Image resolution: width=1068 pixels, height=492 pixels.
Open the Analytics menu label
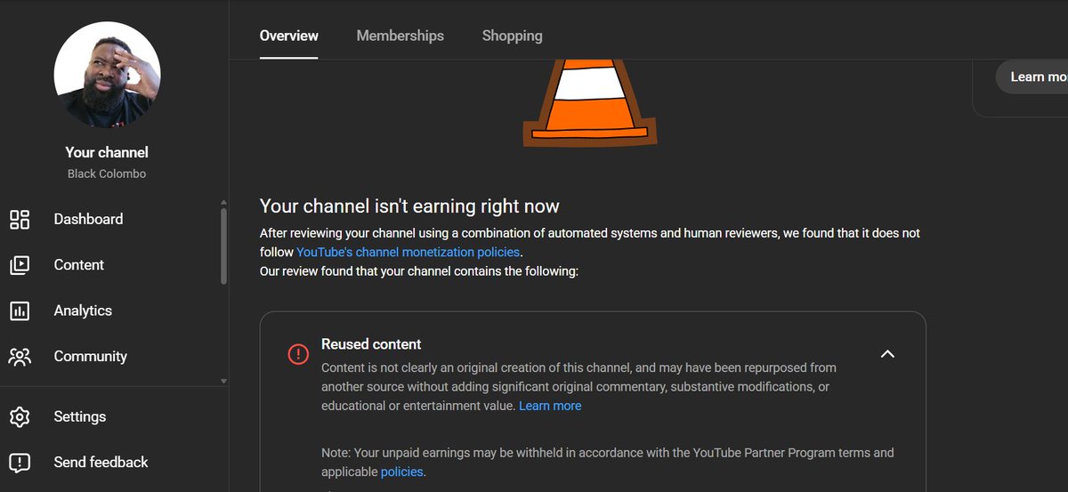pyautogui.click(x=83, y=311)
